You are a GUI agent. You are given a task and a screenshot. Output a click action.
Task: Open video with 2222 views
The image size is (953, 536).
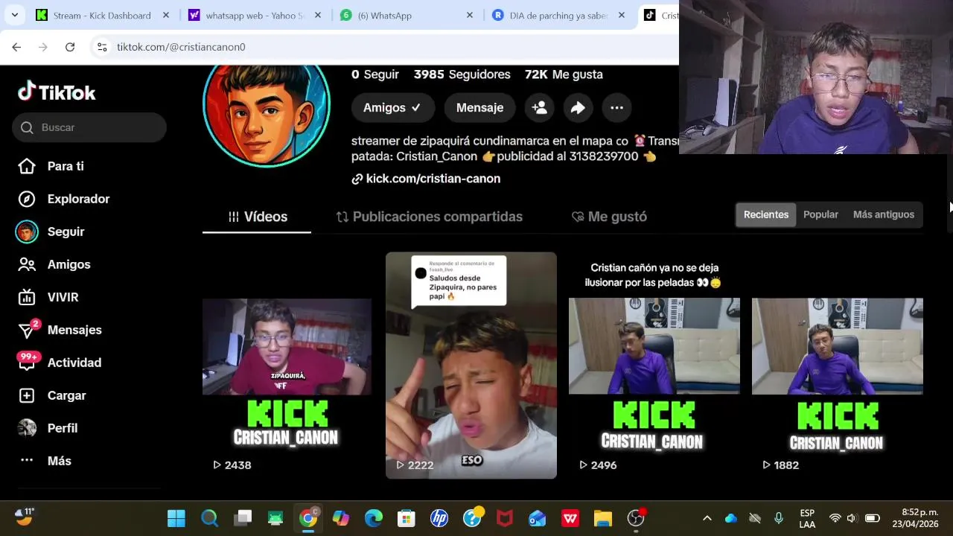(x=471, y=365)
